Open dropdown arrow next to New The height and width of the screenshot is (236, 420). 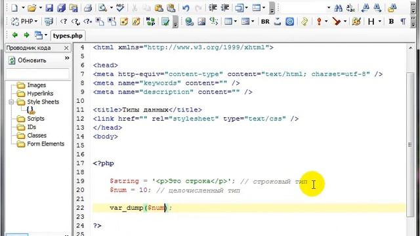(x=23, y=8)
